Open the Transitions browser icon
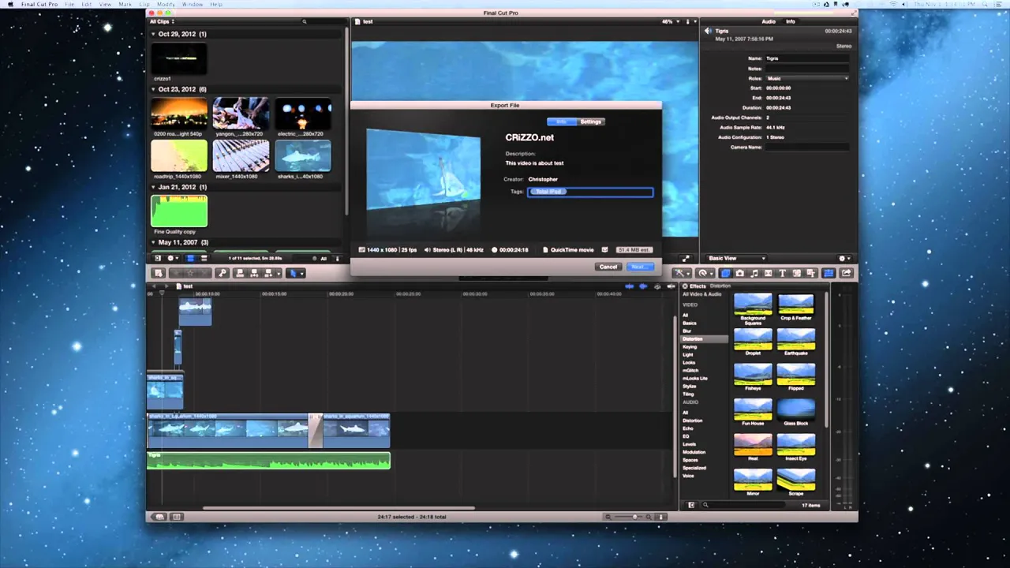Viewport: 1010px width, 568px height. (769, 273)
